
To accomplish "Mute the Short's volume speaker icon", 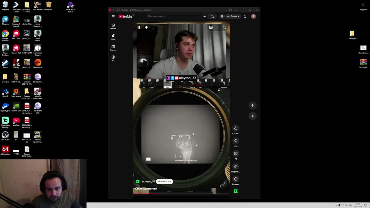I will tap(147, 27).
